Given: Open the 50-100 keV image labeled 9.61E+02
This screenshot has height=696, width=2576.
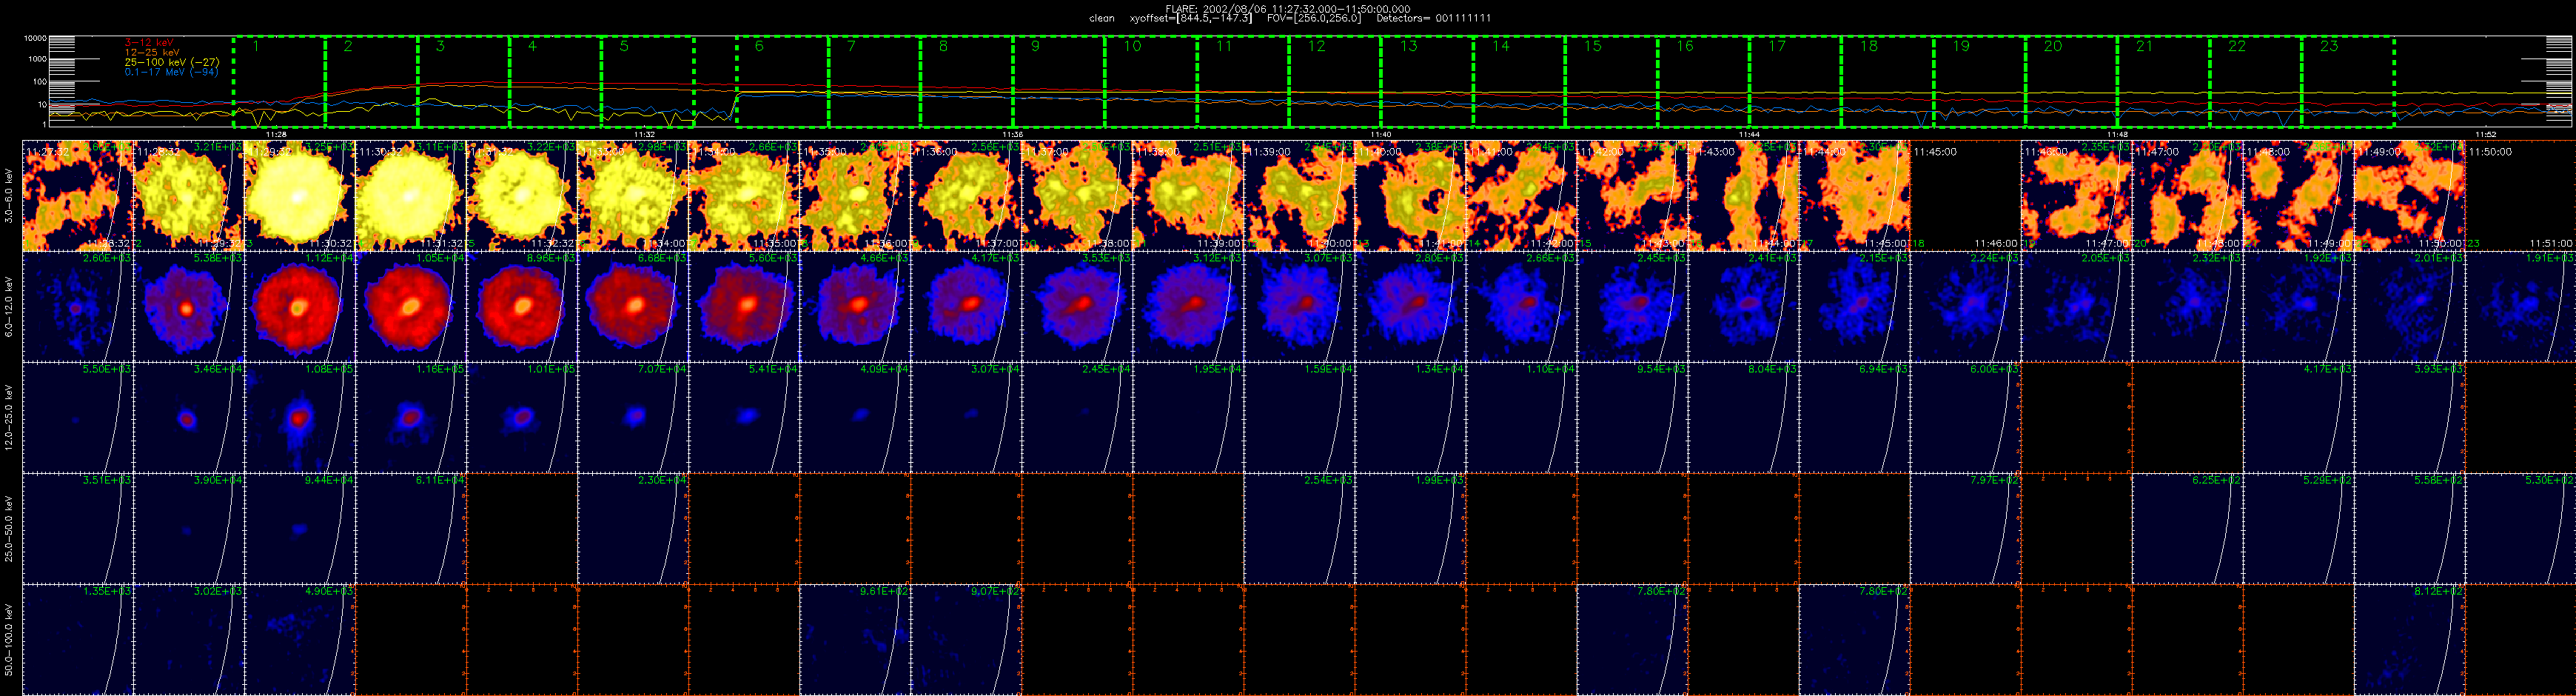Looking at the screenshot, I should click(x=855, y=640).
